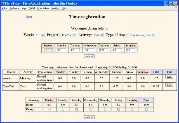Click the Meeting activity cell
The width and height of the screenshot is (179, 123).
click(28, 78)
